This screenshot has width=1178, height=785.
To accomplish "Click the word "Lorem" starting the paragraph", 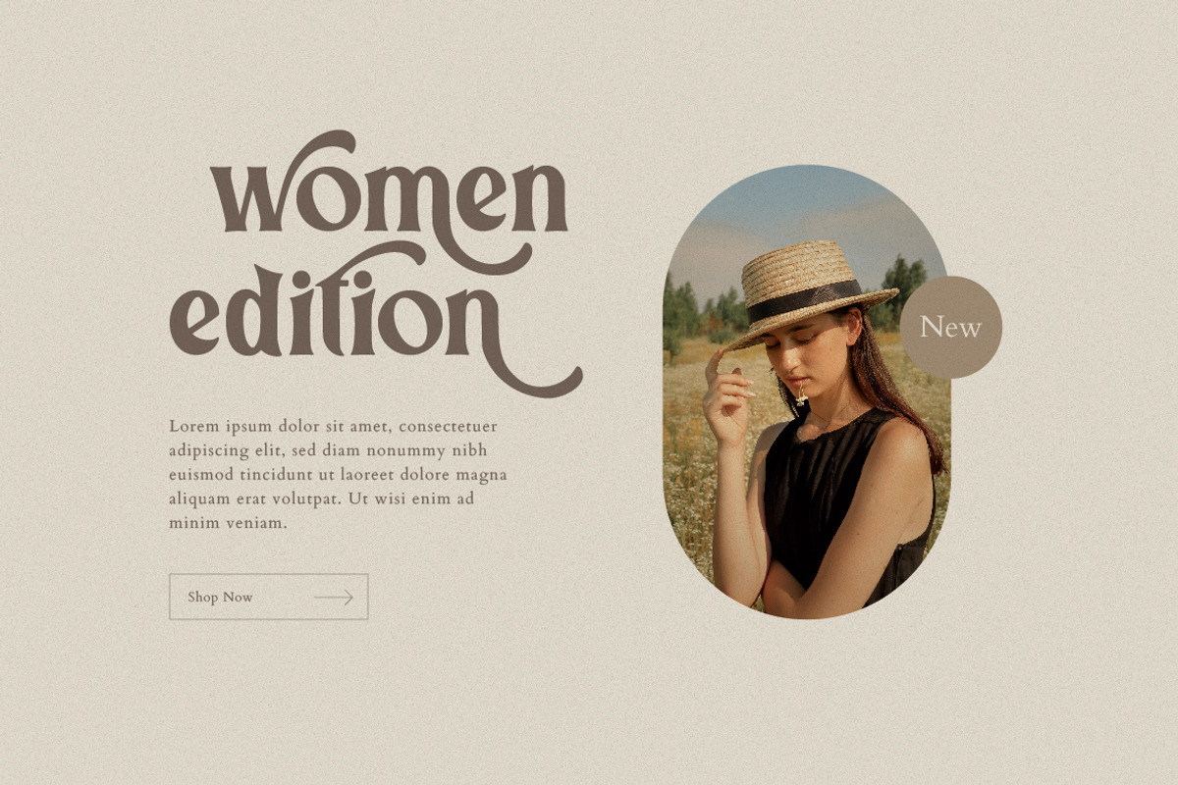I will point(192,426).
